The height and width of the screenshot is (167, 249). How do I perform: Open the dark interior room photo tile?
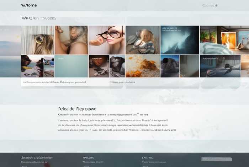tap(220, 66)
